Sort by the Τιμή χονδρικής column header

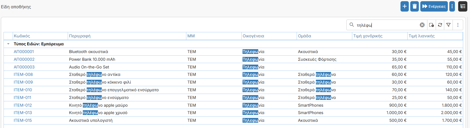pyautogui.click(x=380, y=36)
